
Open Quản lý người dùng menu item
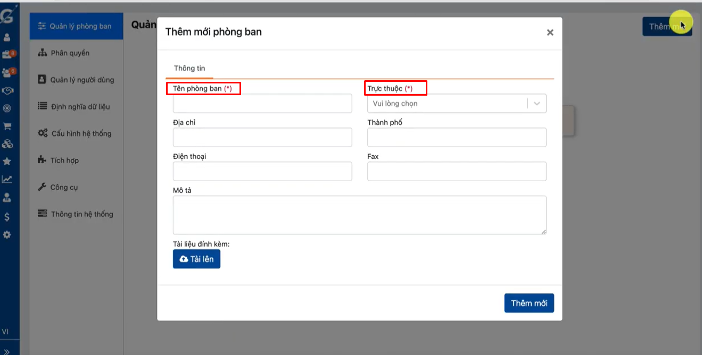point(82,80)
